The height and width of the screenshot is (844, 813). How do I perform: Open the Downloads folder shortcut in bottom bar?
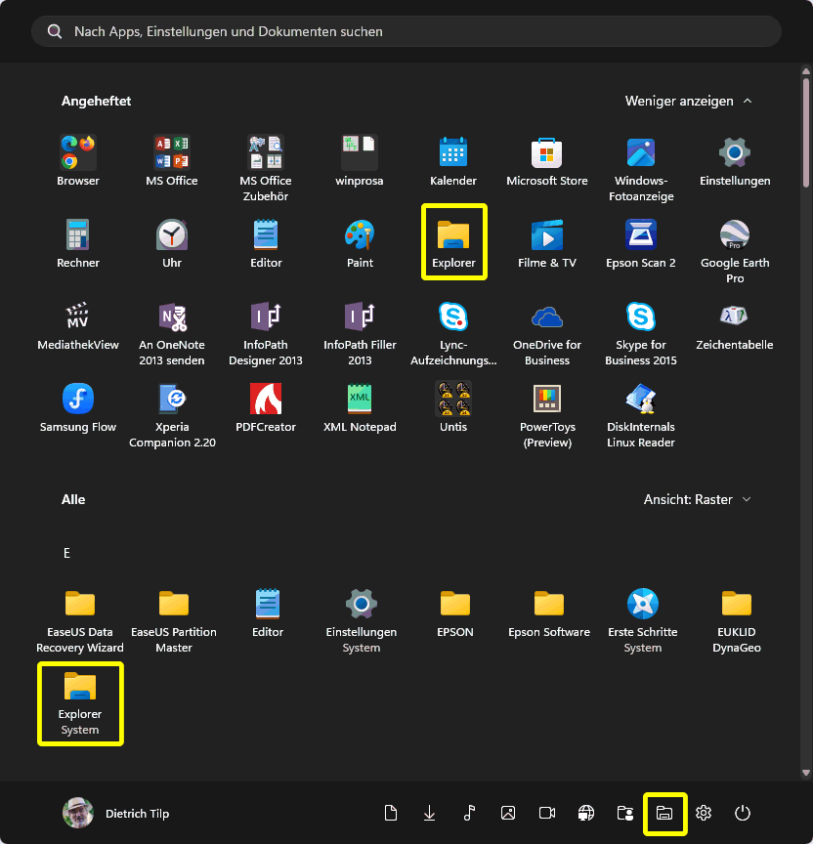pos(430,813)
